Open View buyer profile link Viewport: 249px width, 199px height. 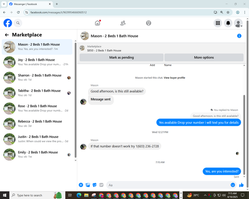pyautogui.click(x=174, y=78)
